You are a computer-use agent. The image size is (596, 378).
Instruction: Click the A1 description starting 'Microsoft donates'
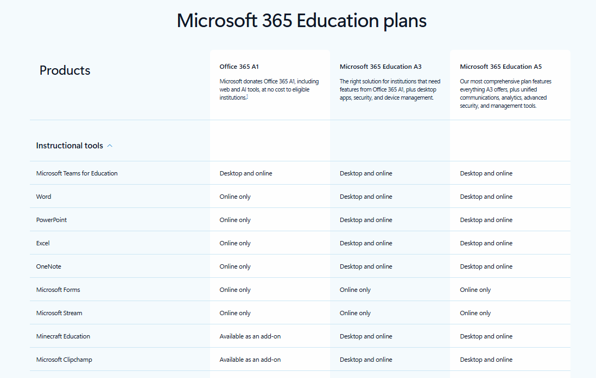[x=269, y=89]
